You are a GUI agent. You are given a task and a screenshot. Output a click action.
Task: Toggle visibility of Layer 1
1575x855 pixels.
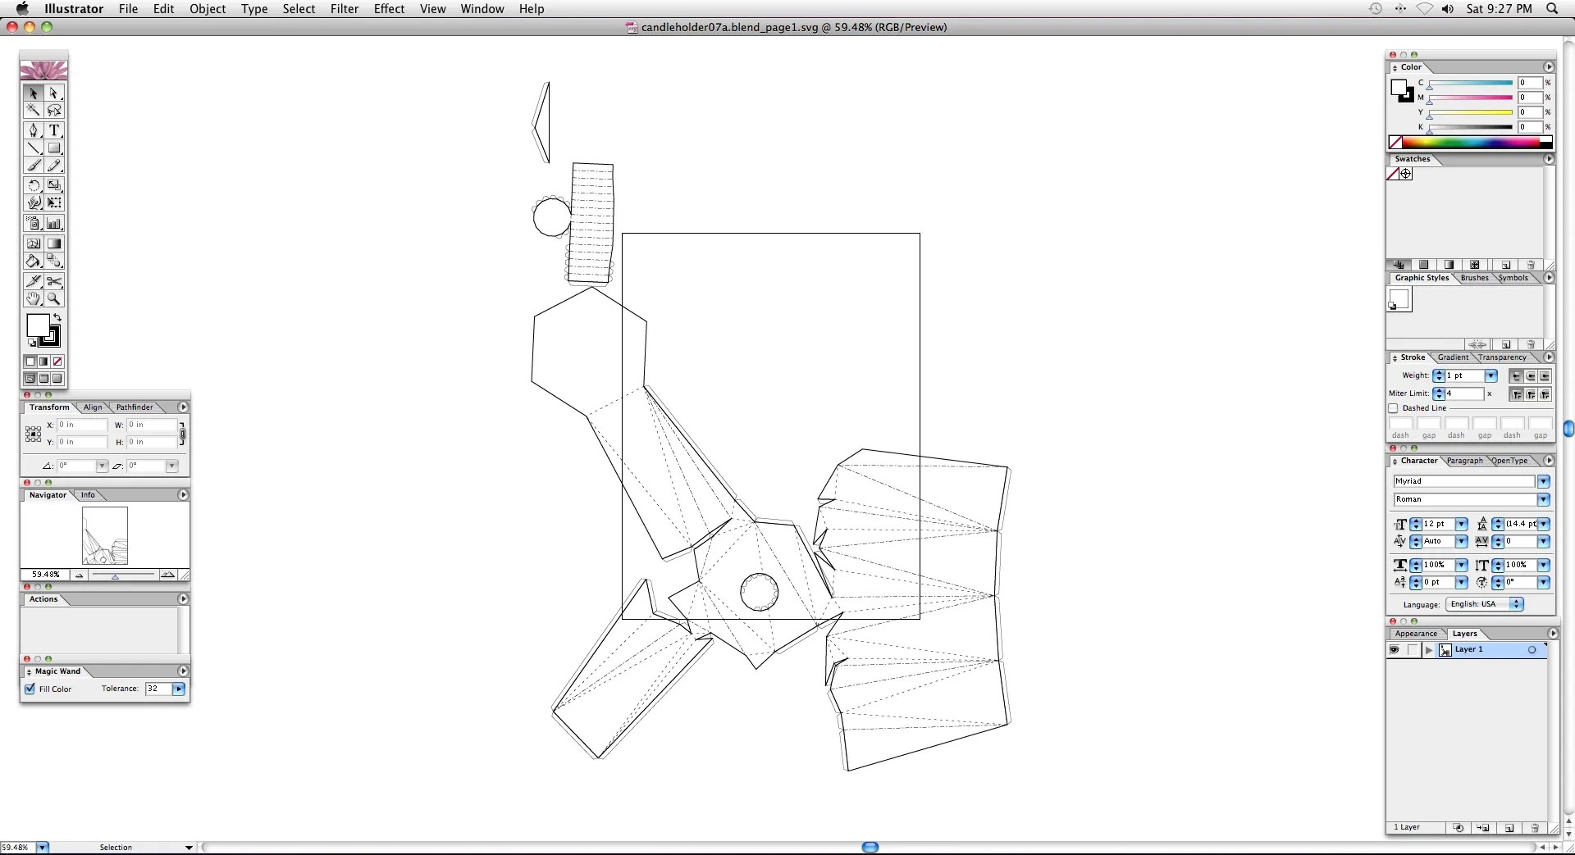coord(1395,649)
